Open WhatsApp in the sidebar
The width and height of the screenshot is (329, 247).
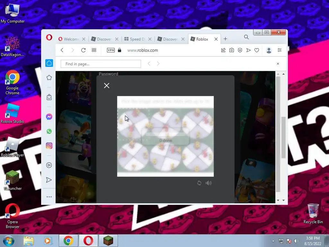49,131
